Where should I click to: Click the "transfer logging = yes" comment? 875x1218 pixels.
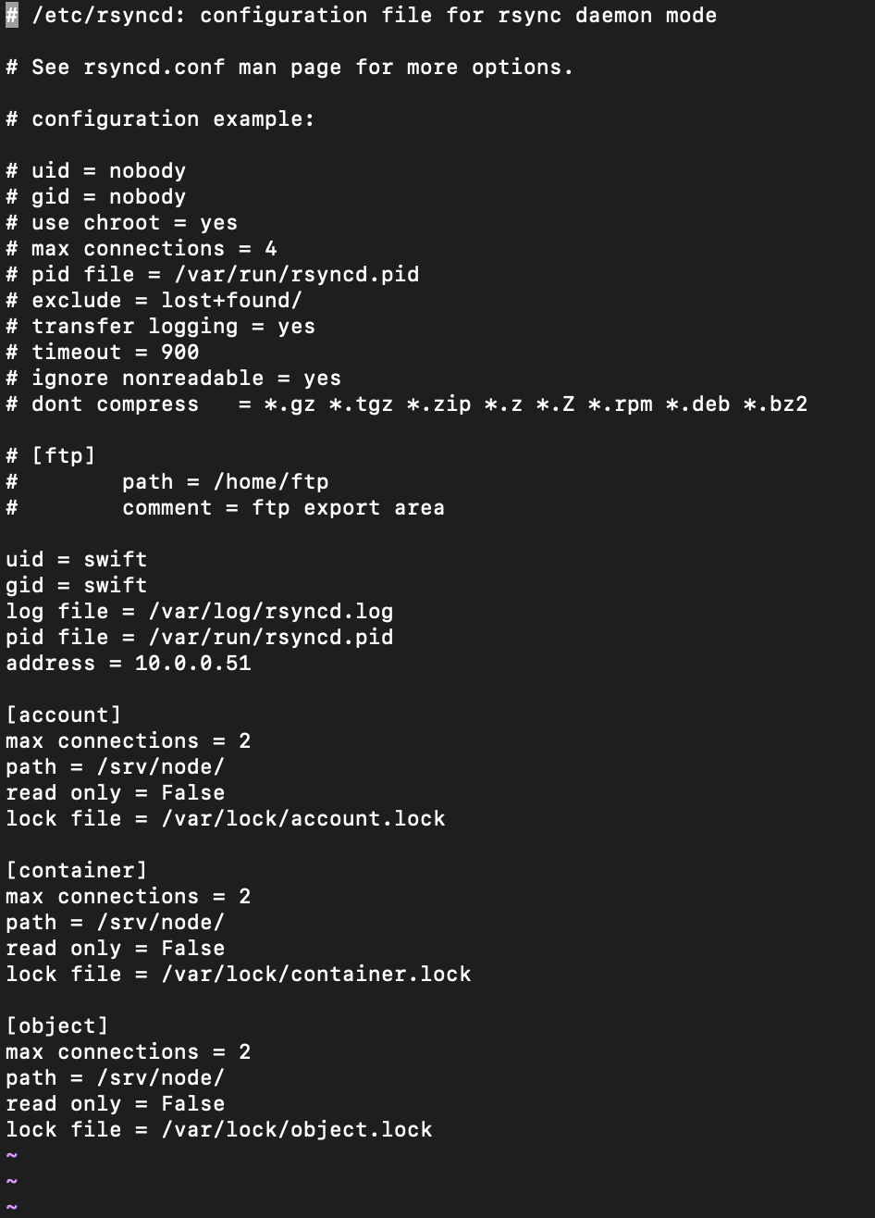tap(173, 326)
